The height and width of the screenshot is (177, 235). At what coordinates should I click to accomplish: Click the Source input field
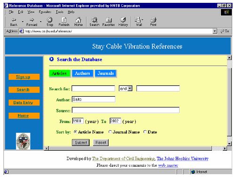click(125, 110)
